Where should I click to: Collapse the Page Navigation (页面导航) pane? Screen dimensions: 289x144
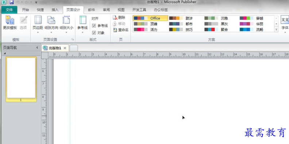pyautogui.click(x=37, y=48)
